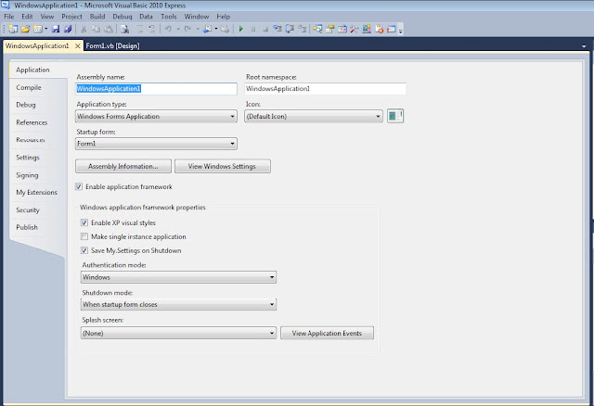Toggle Enable XP visual styles checkbox
The width and height of the screenshot is (594, 406).
(x=84, y=222)
